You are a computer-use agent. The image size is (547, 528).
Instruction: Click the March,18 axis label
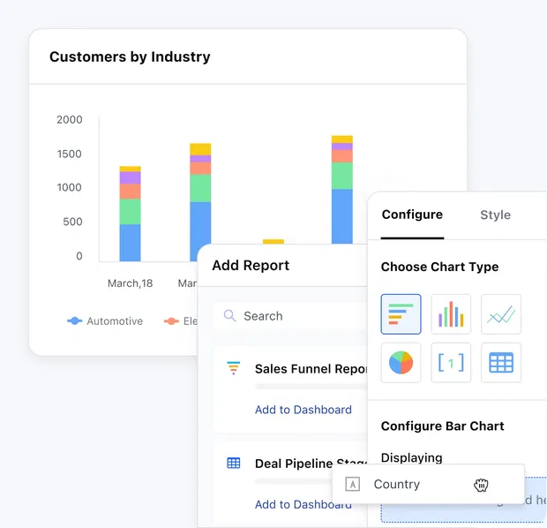[x=130, y=283]
